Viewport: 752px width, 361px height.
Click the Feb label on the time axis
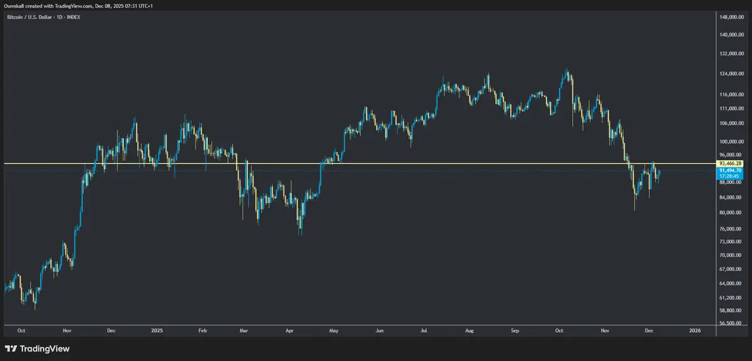202,330
